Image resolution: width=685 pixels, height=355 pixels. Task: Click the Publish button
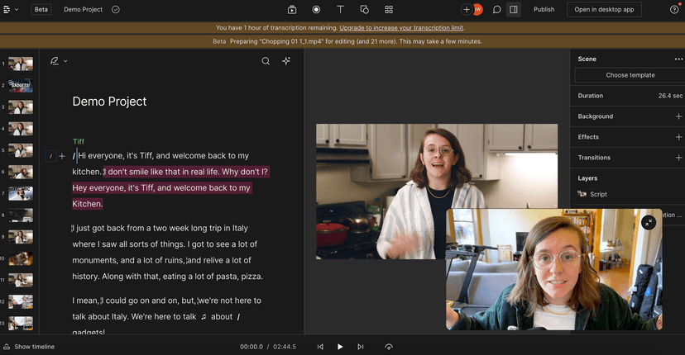[x=544, y=10]
